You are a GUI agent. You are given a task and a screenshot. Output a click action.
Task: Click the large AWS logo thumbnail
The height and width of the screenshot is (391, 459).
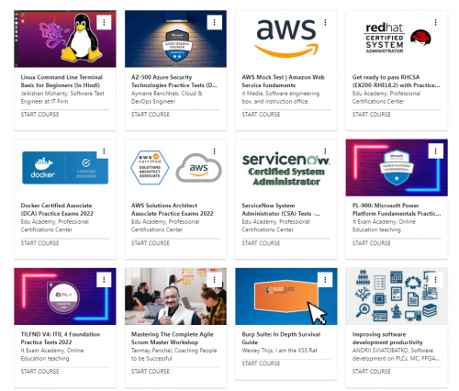tap(286, 39)
